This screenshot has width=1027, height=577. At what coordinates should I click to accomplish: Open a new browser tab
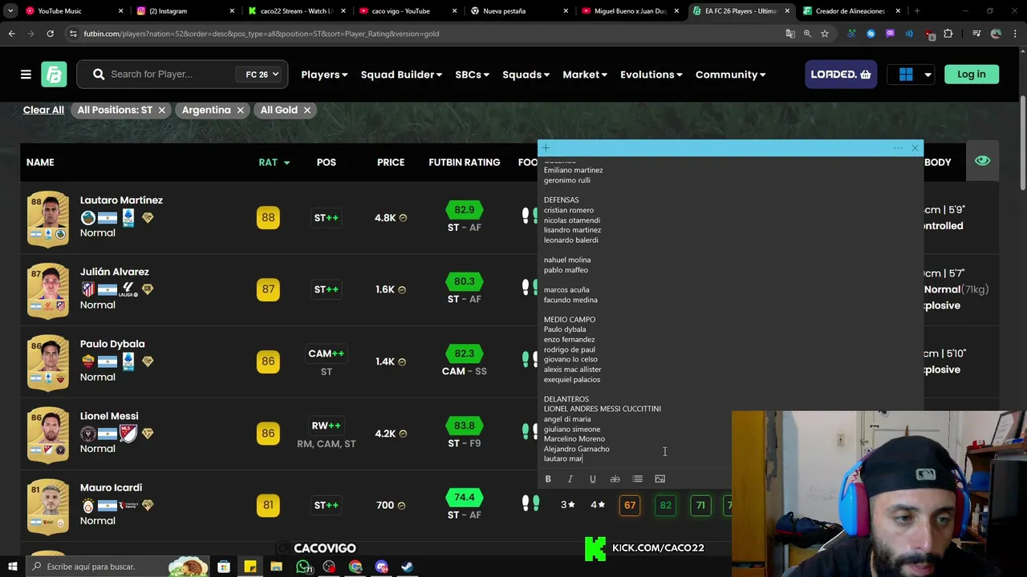[x=917, y=11]
